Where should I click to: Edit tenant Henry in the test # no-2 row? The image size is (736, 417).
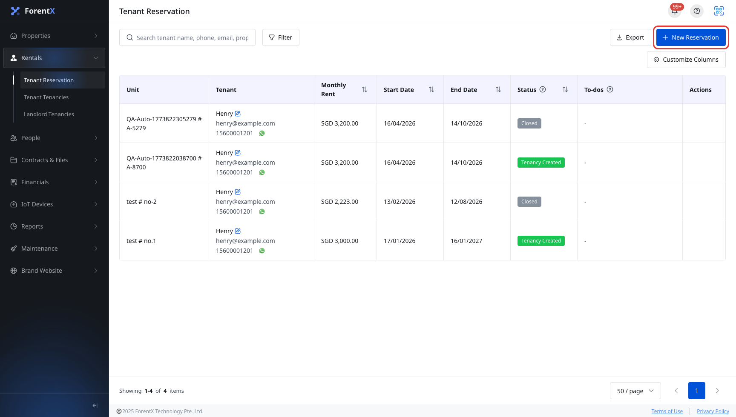pos(238,192)
